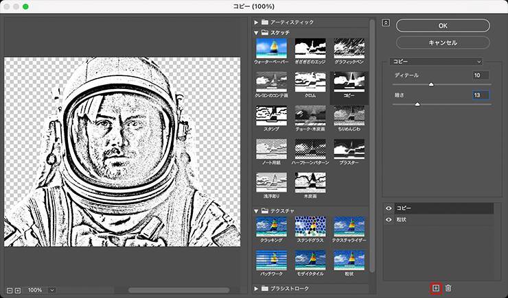Open the 100% zoom level dropdown
Screen dimensions: 508x298
[51, 290]
